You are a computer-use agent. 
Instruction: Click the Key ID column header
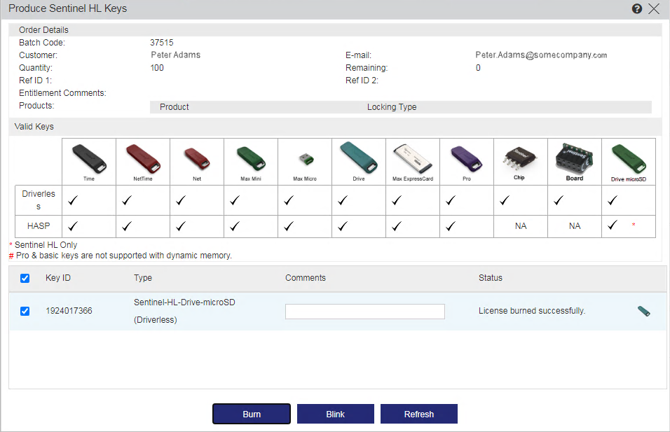click(58, 278)
